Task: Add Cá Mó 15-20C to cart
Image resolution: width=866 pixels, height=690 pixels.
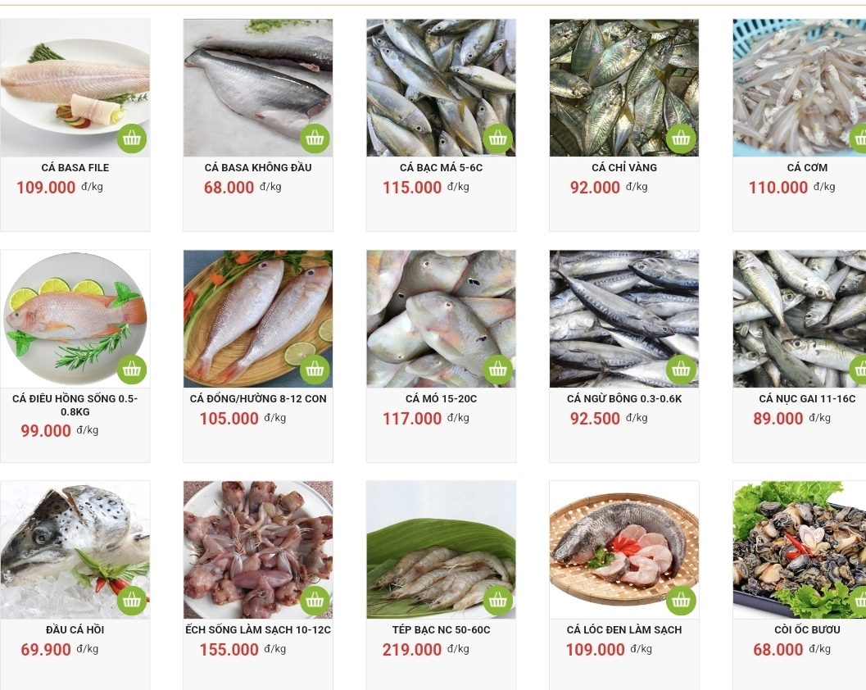Action: click(497, 369)
